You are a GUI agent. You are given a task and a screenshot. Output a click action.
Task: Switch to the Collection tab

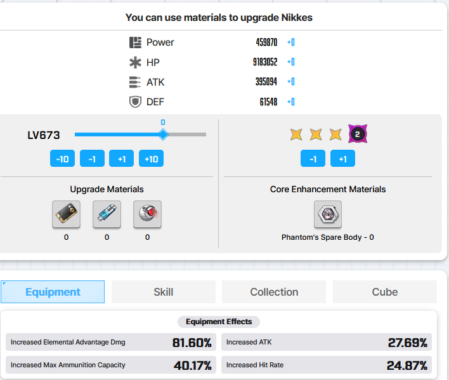coord(274,292)
